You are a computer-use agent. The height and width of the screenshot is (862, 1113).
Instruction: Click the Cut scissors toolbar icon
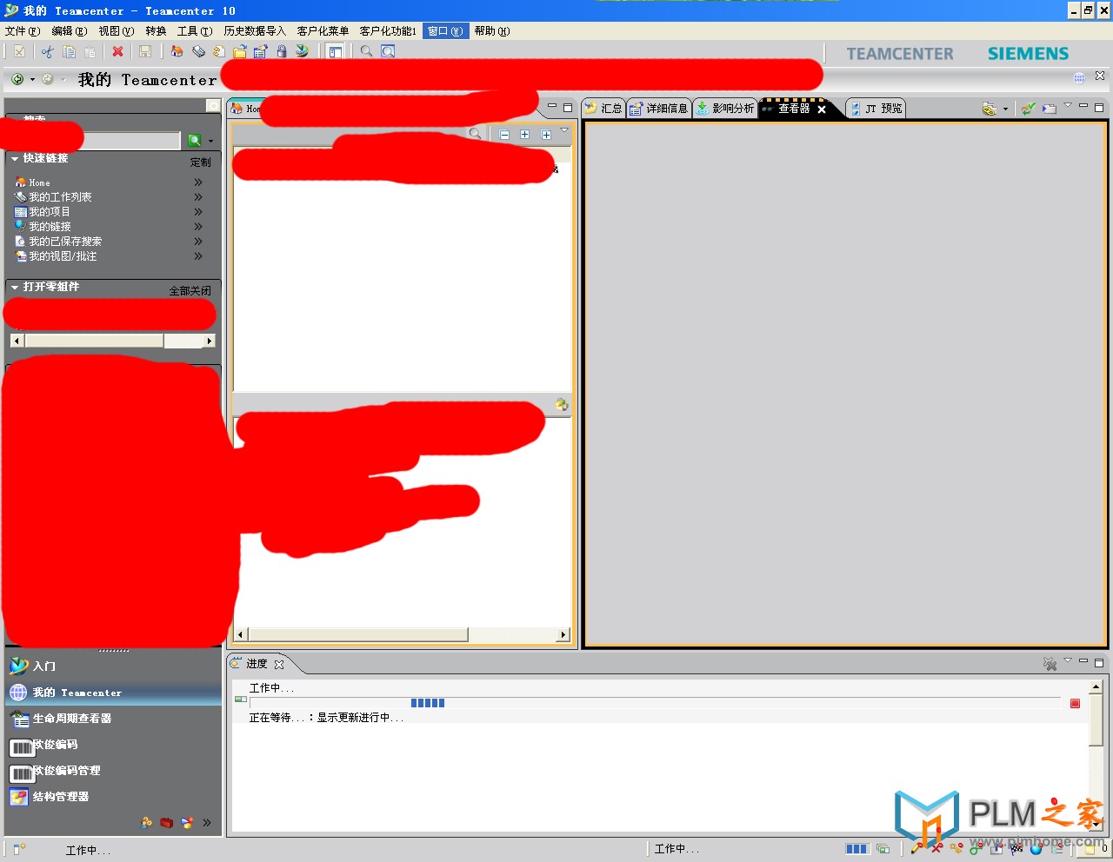[x=47, y=52]
